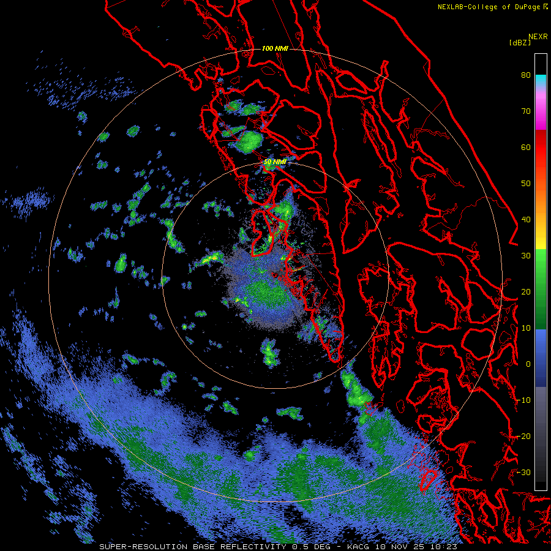Click the 80 dBZ scale value
The width and height of the screenshot is (551, 551).
[526, 75]
